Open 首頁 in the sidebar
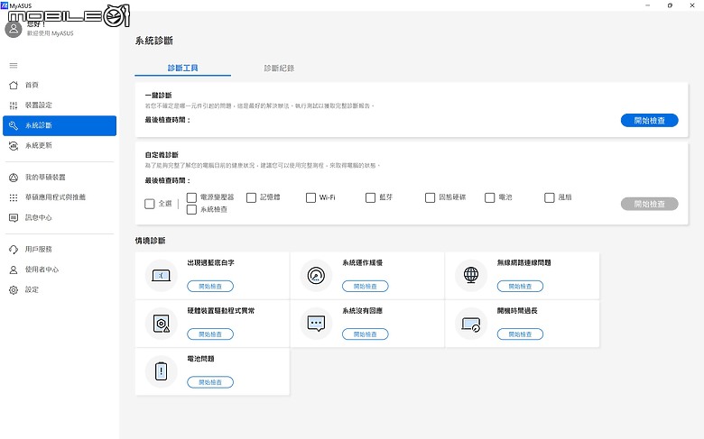This screenshot has height=439, width=704. (x=60, y=85)
